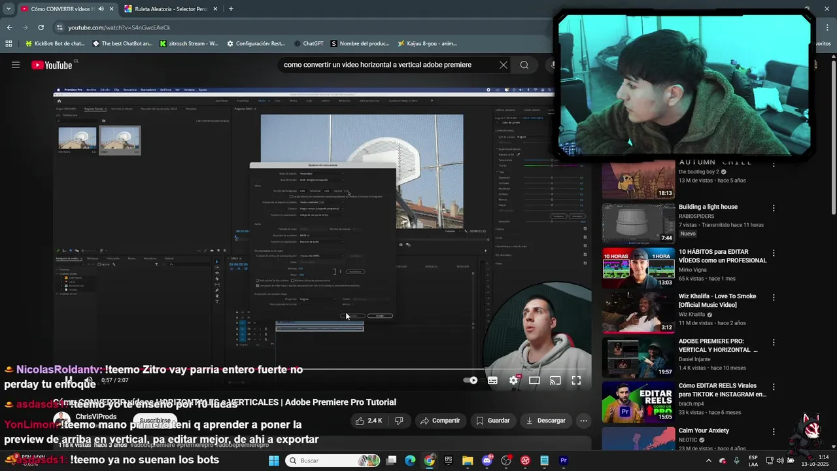This screenshot has width=837, height=471.
Task: Toggle subtitles in the video player
Action: point(492,380)
